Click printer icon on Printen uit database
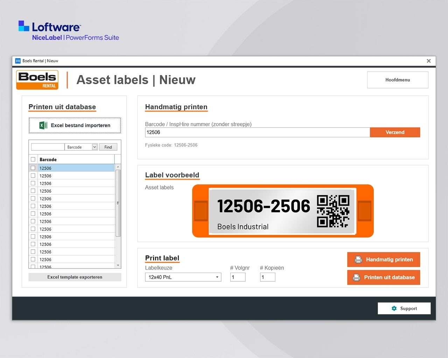448x358 pixels. point(356,277)
